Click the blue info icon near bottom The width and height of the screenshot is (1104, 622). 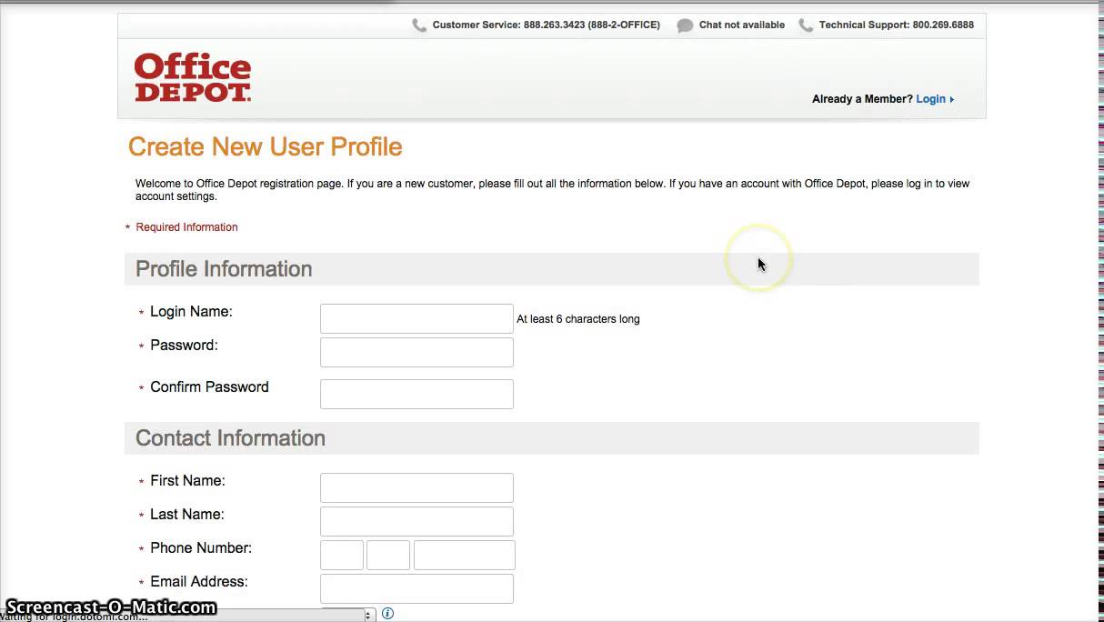[387, 613]
